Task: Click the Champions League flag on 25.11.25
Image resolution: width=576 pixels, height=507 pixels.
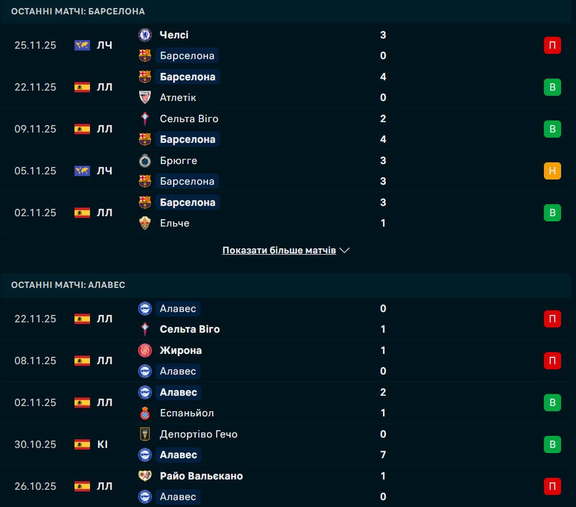Action: (x=82, y=45)
